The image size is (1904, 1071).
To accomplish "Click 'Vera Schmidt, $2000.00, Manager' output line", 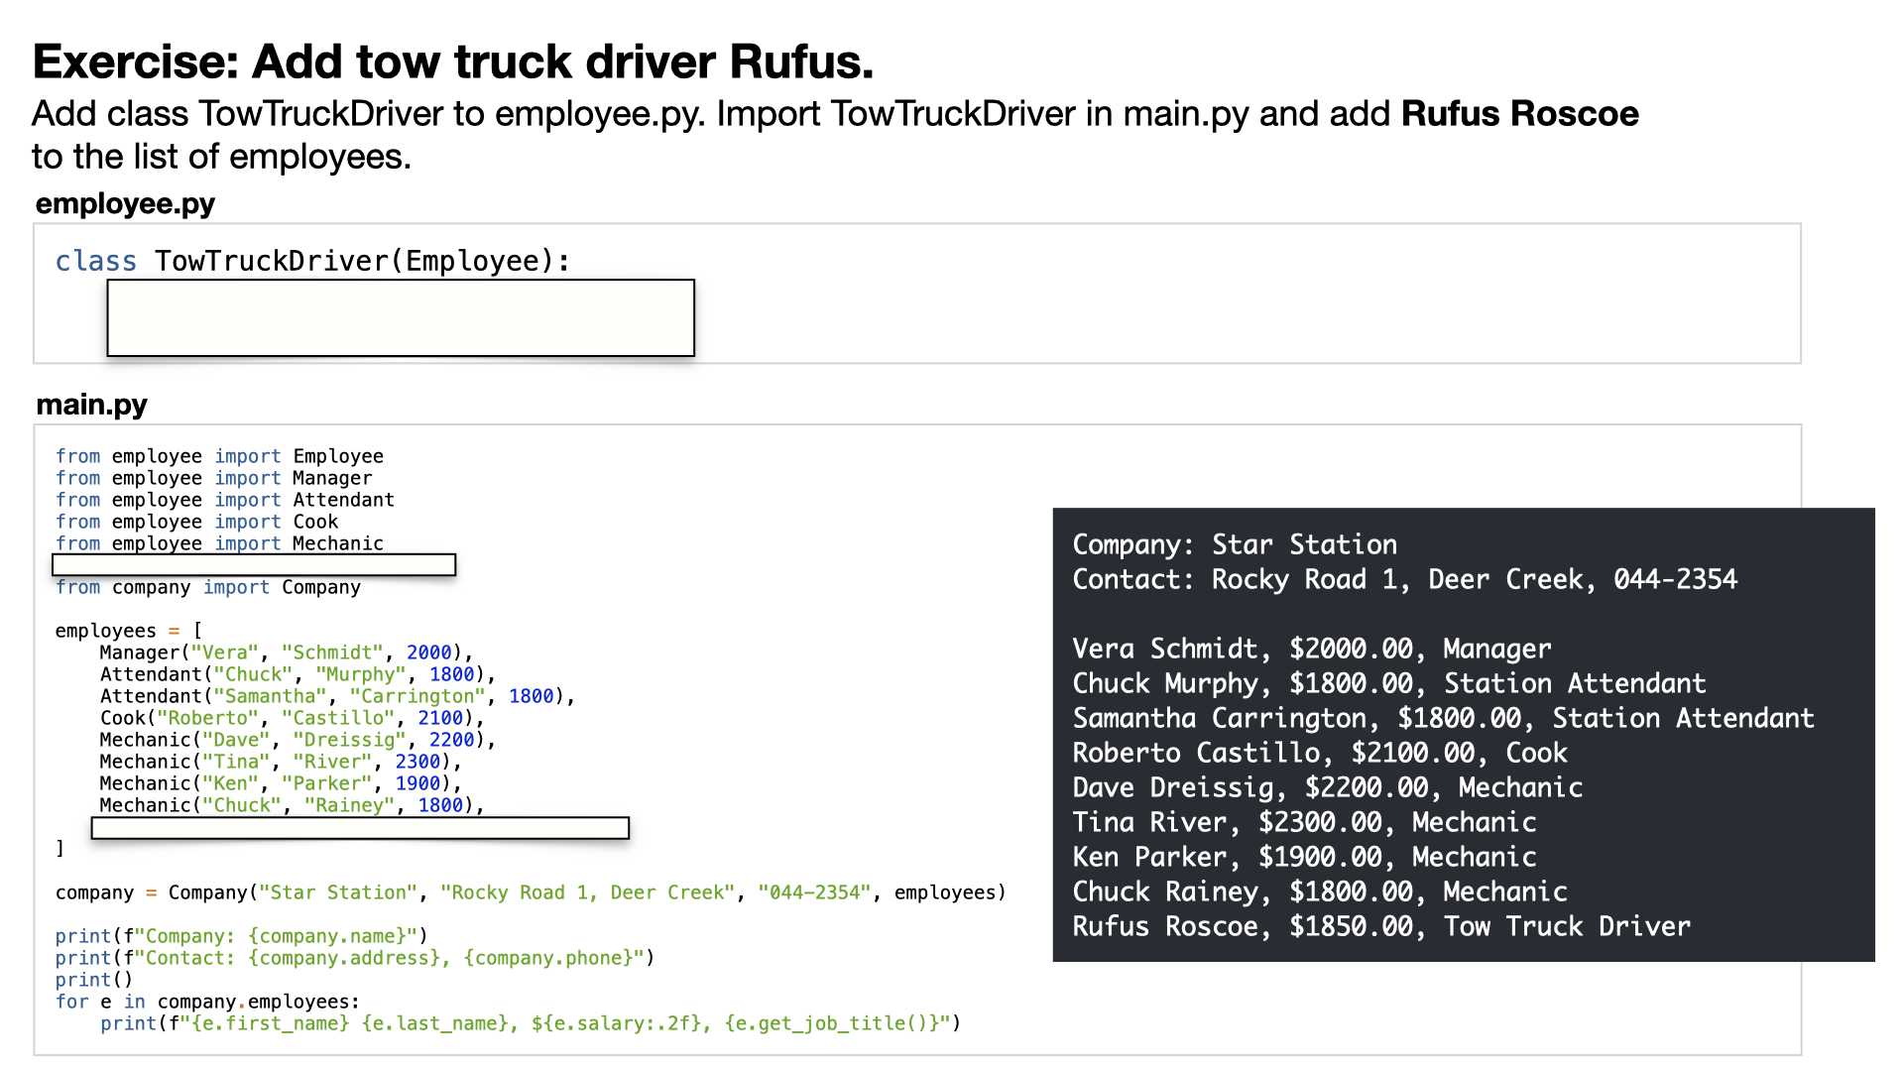I will pos(1312,649).
